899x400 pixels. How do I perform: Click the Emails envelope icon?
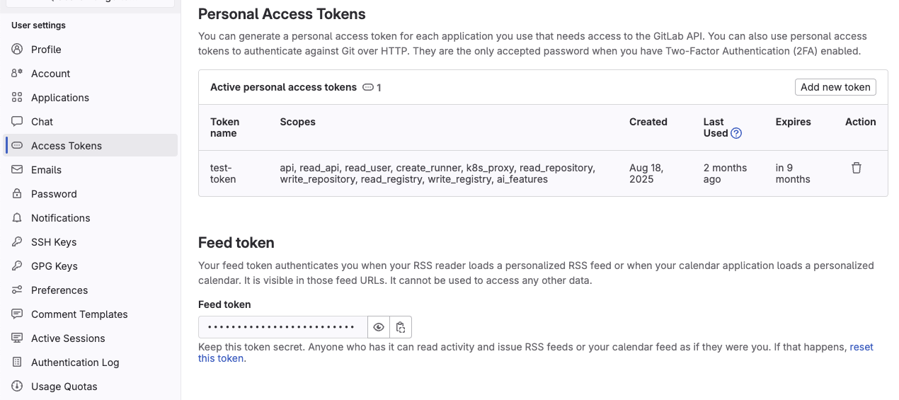pyautogui.click(x=17, y=170)
